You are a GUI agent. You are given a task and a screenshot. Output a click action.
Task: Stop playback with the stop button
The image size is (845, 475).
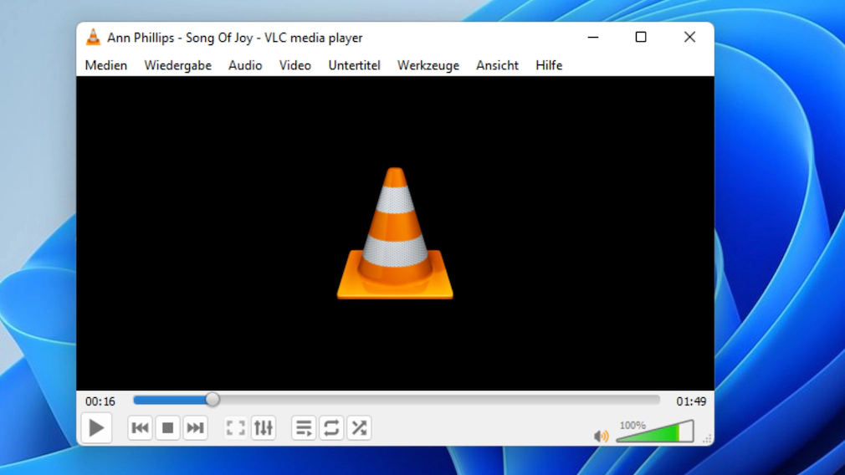(167, 428)
